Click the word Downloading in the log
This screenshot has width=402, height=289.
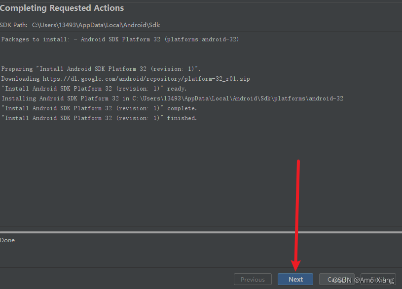[x=20, y=79]
